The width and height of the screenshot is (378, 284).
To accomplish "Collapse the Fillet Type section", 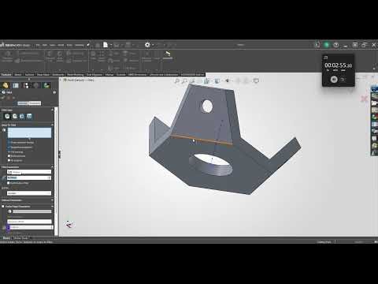I will (52, 110).
